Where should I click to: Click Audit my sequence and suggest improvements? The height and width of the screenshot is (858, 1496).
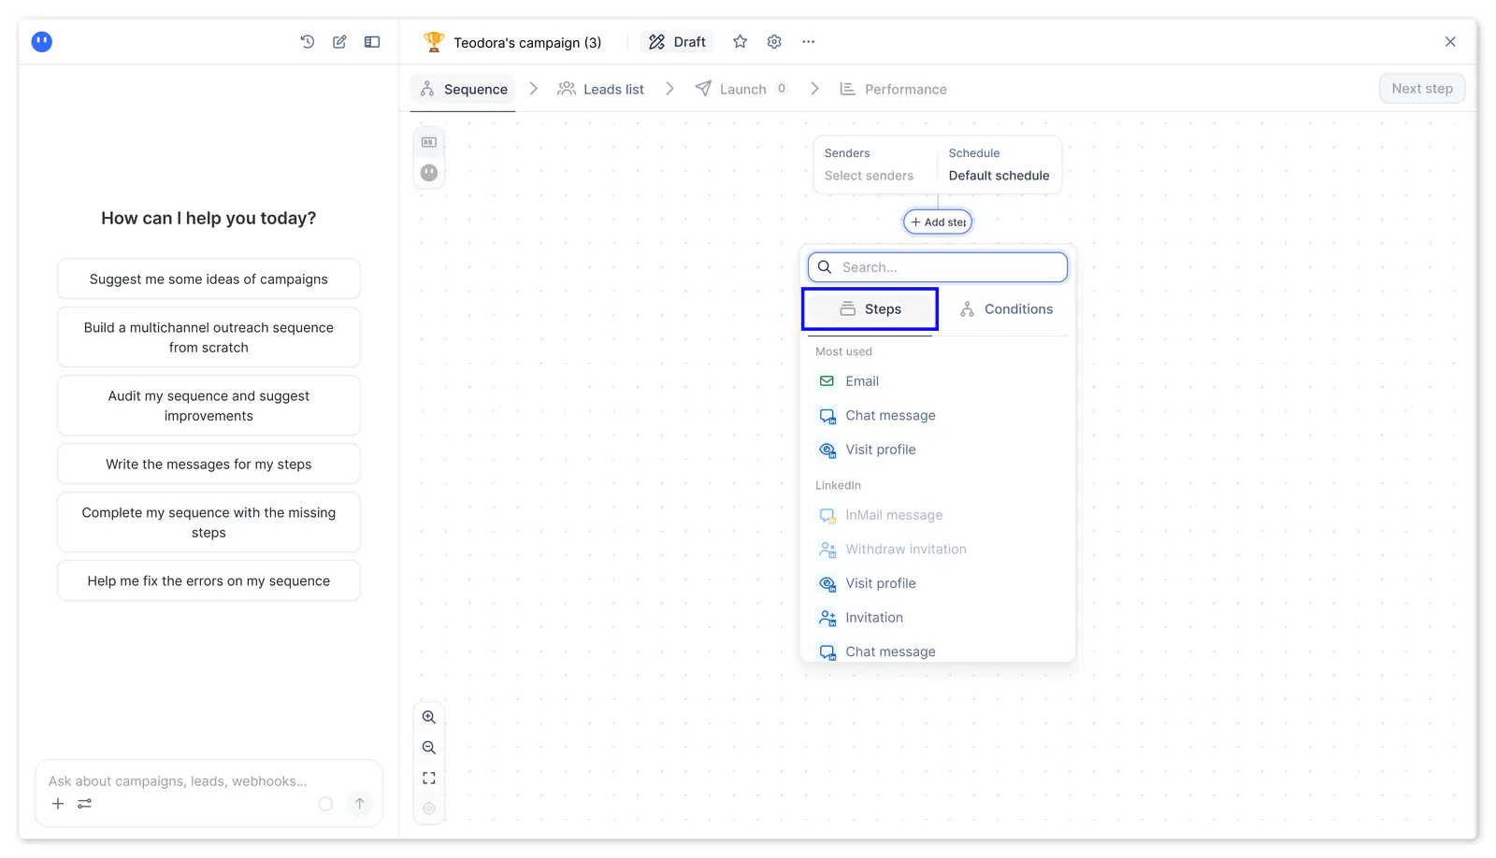(209, 406)
